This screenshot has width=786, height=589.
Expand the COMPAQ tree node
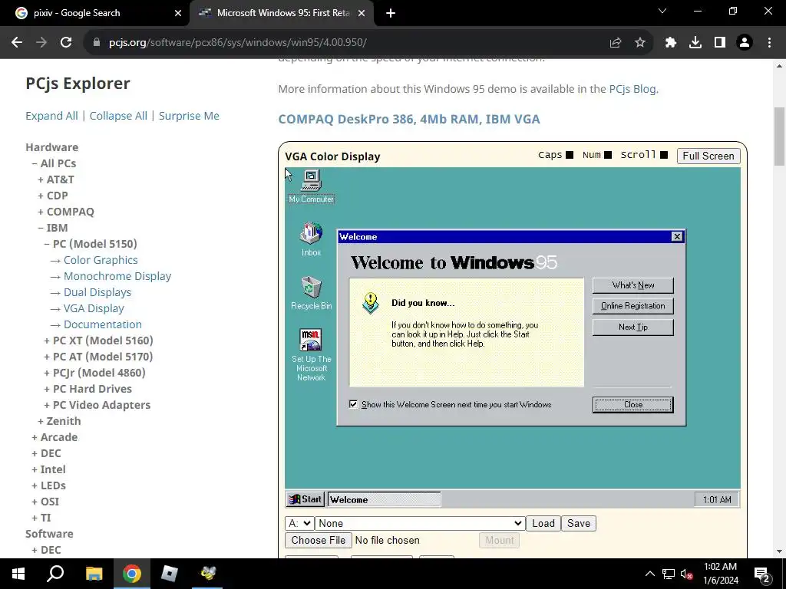point(66,212)
